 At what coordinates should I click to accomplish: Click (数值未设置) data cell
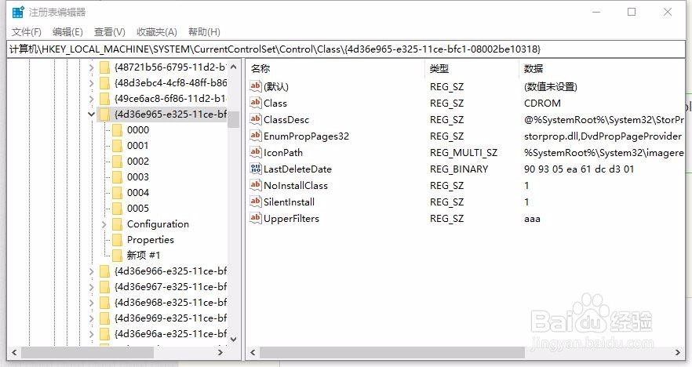(x=550, y=87)
